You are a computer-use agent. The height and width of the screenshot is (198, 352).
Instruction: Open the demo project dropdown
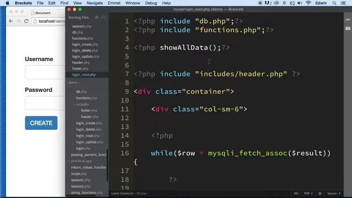[74, 82]
